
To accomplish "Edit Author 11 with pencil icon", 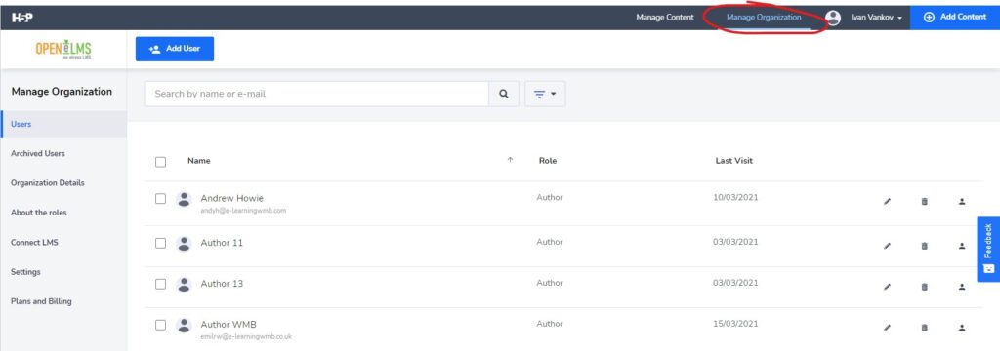I will coord(887,246).
